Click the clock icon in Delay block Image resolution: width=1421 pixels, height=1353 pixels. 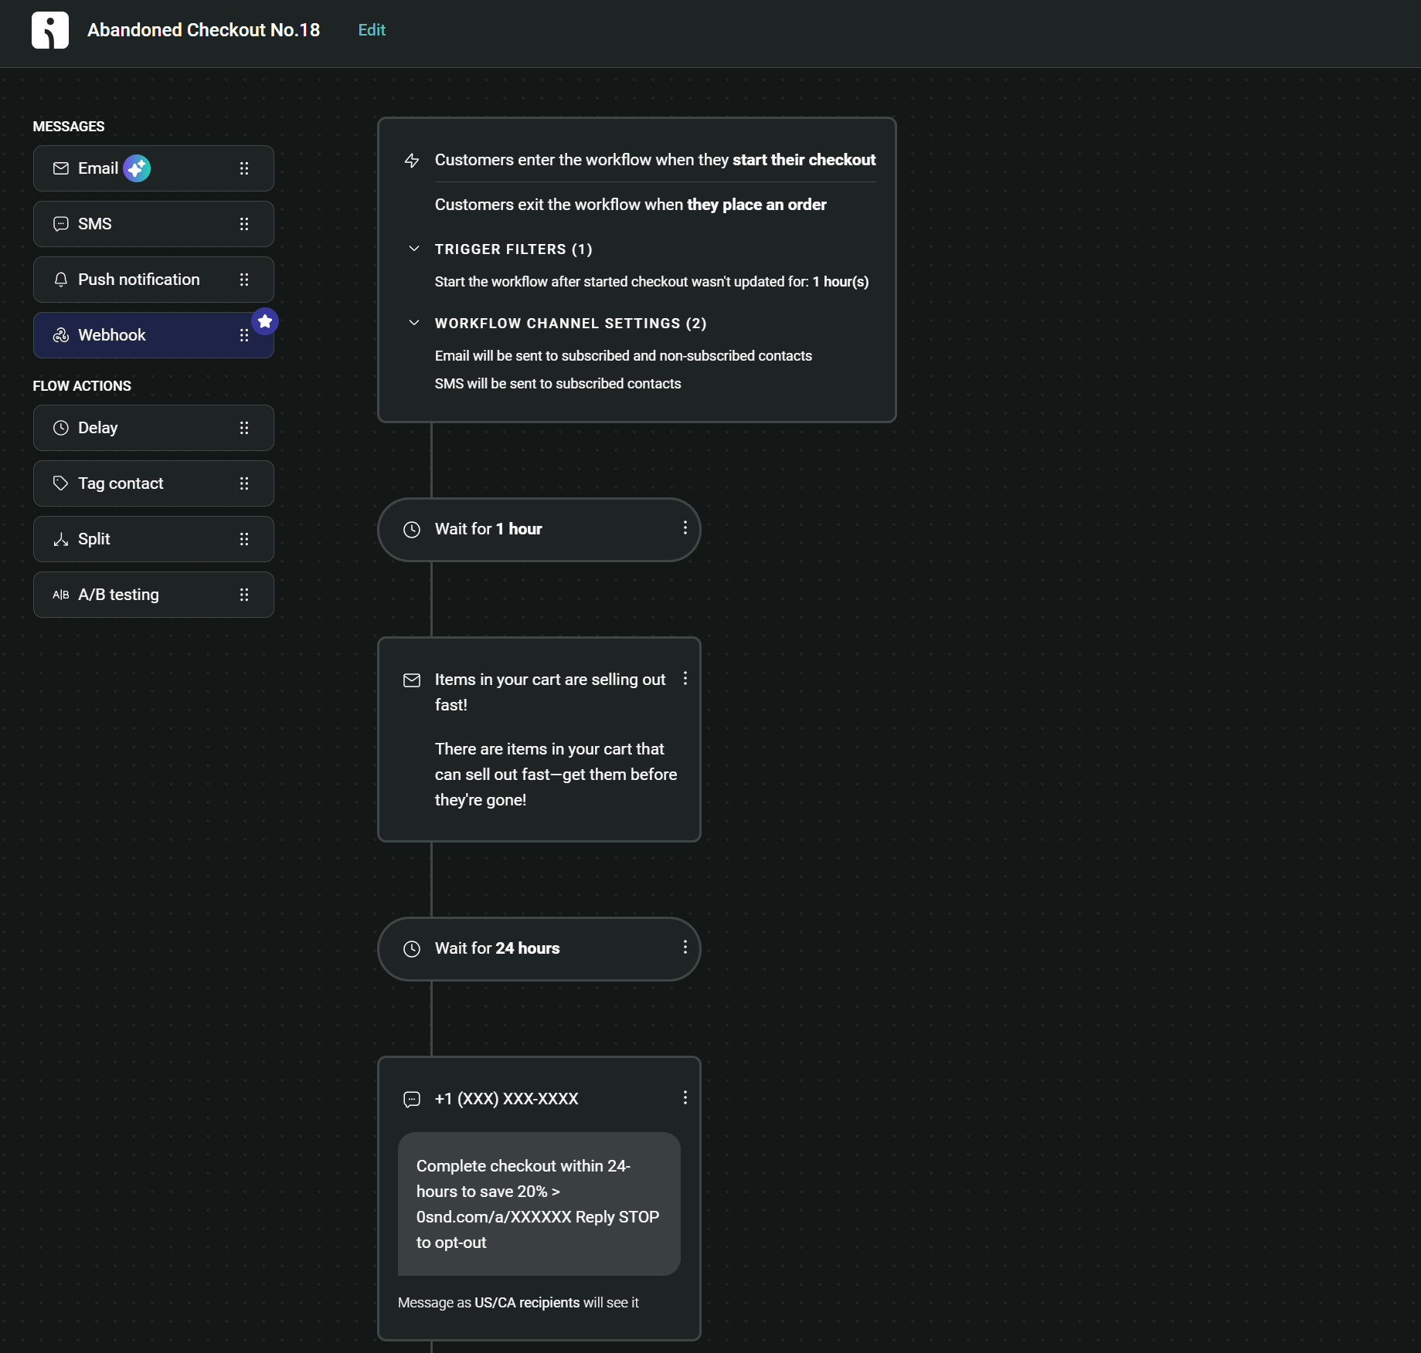(x=61, y=428)
